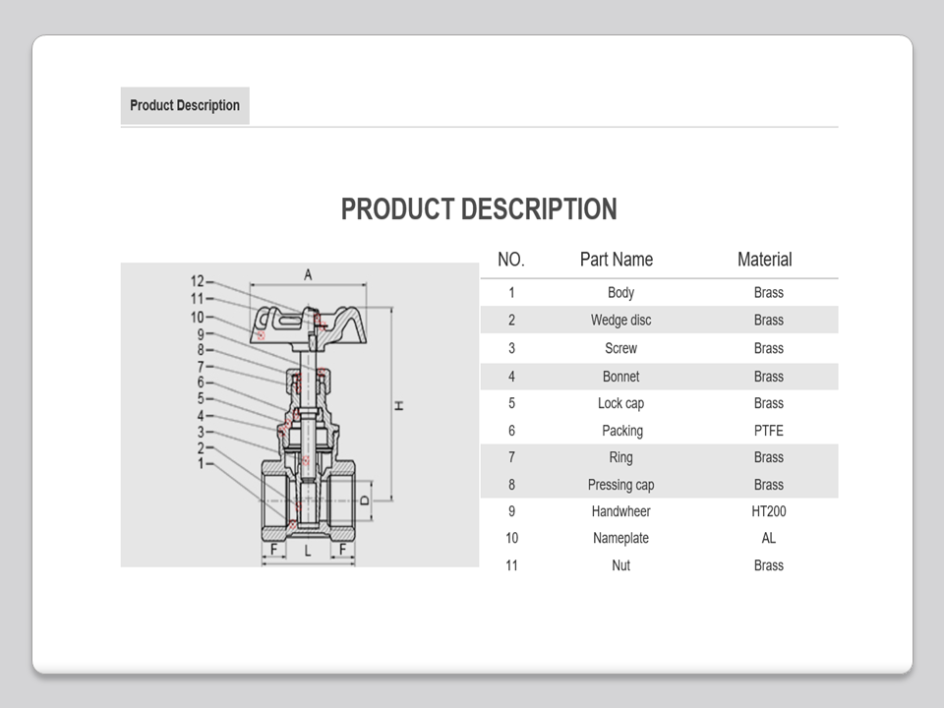The image size is (944, 708).
Task: Click the handwheel in the valve drawing
Action: click(307, 324)
